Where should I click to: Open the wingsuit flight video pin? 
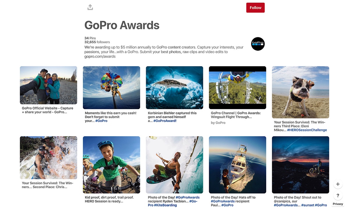[237, 88]
